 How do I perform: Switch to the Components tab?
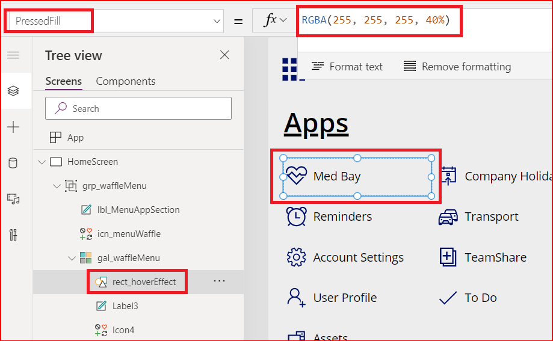(x=126, y=81)
